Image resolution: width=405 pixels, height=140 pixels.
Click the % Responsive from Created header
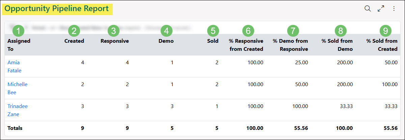pyautogui.click(x=246, y=45)
